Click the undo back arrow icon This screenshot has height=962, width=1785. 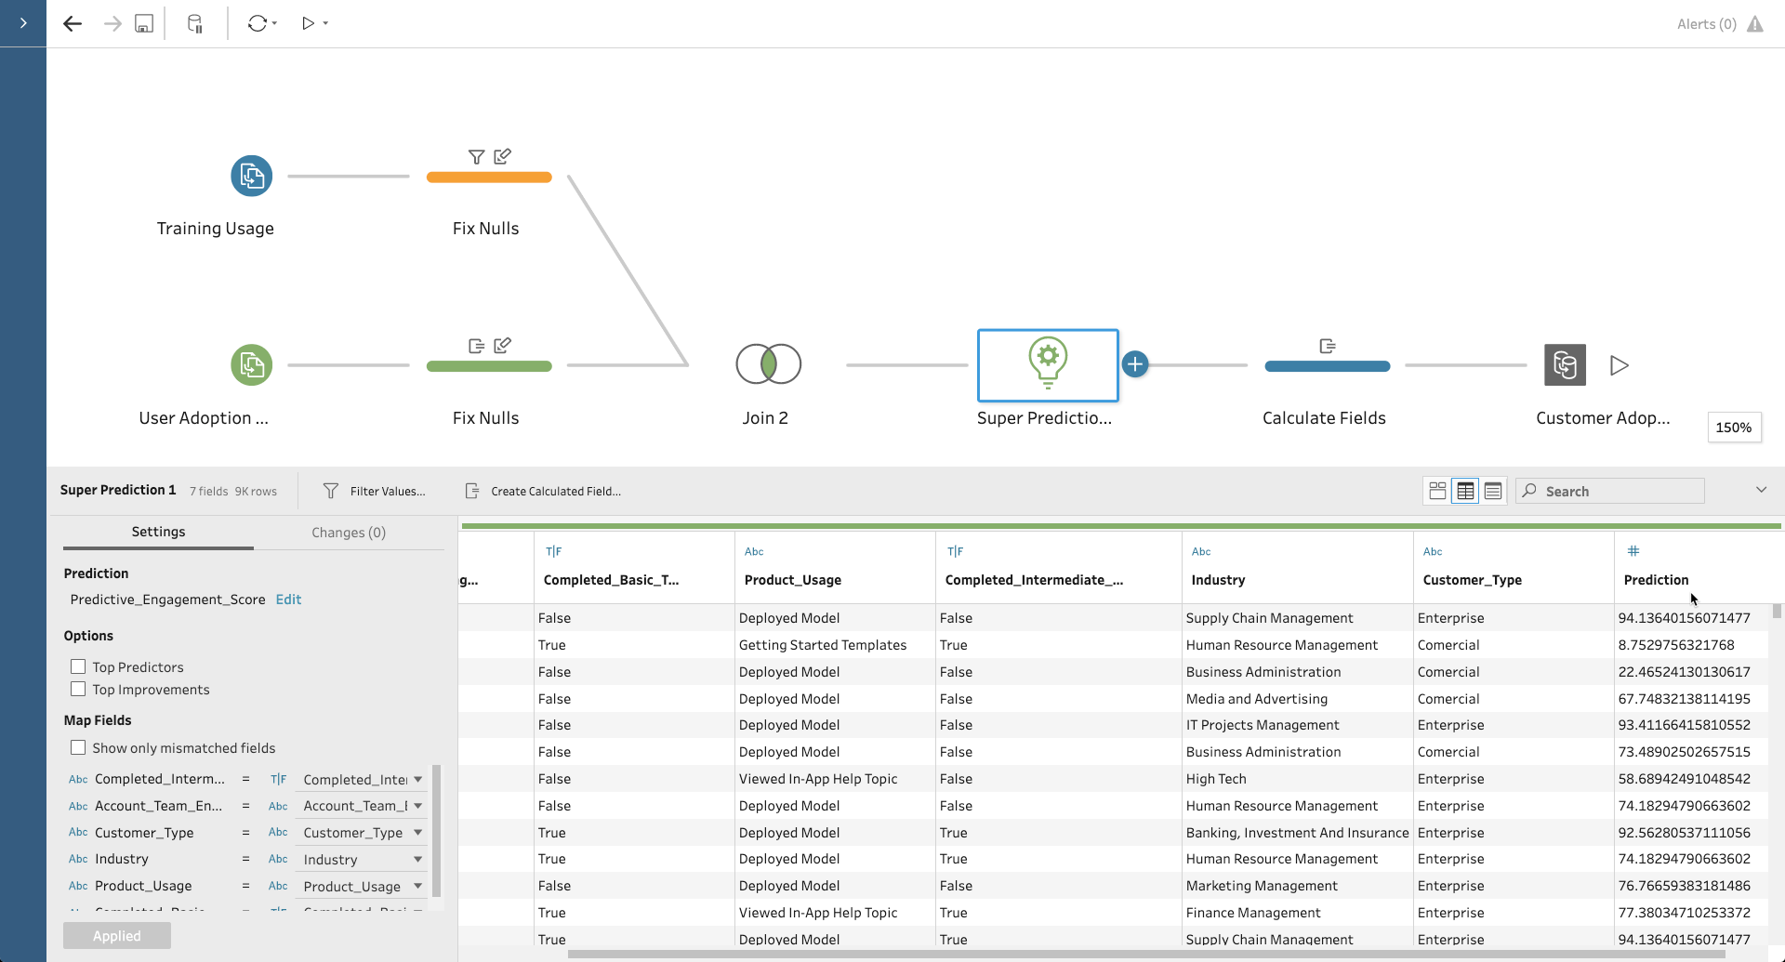coord(73,24)
